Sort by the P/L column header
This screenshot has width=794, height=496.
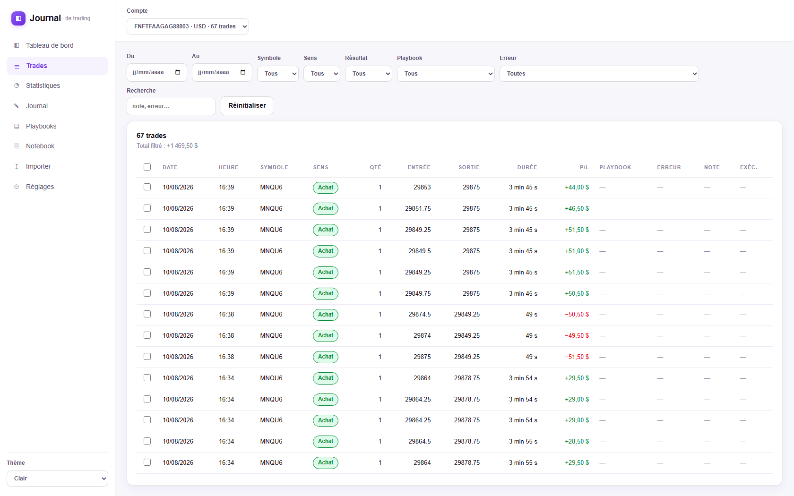coord(584,167)
